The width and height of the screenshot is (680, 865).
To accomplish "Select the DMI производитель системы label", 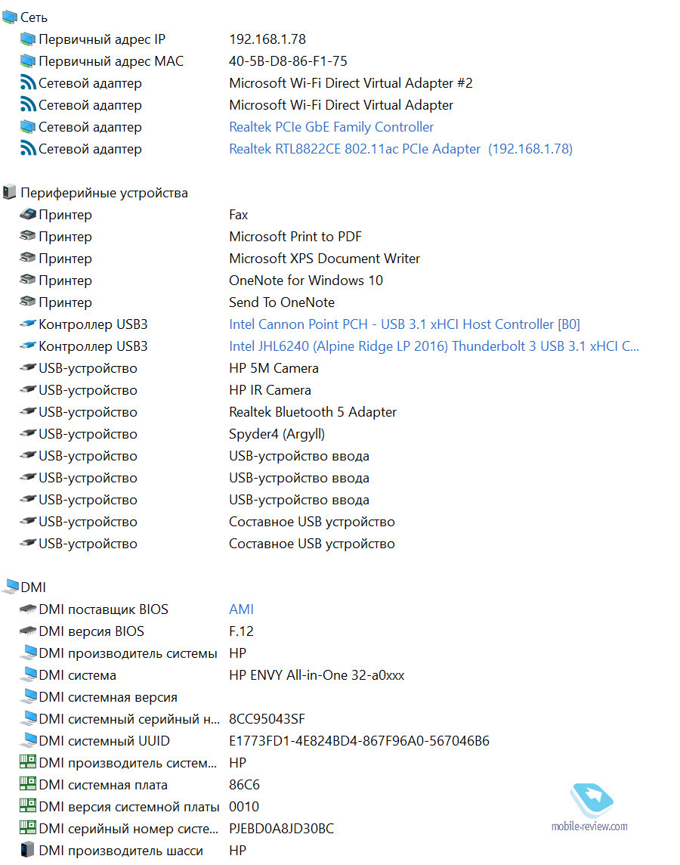I will (x=128, y=653).
